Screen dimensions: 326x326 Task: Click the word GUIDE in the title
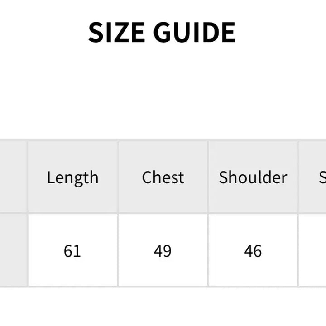pyautogui.click(x=194, y=32)
